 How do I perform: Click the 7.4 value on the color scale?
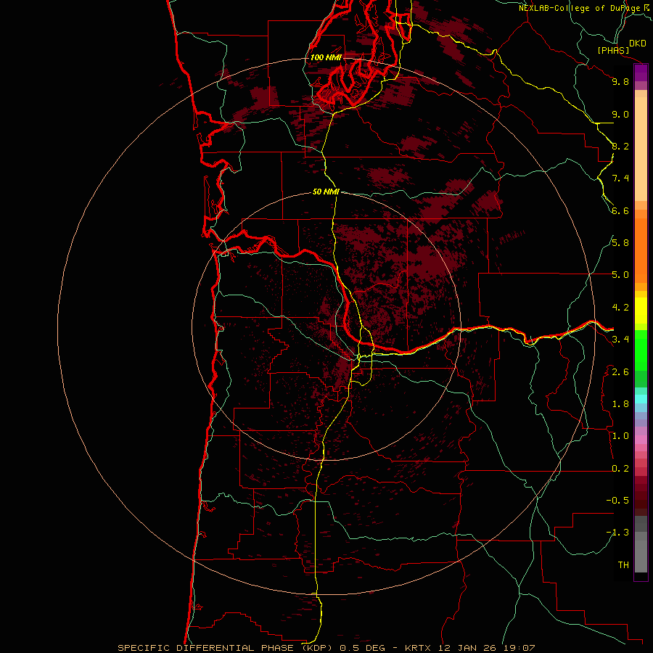click(x=620, y=178)
